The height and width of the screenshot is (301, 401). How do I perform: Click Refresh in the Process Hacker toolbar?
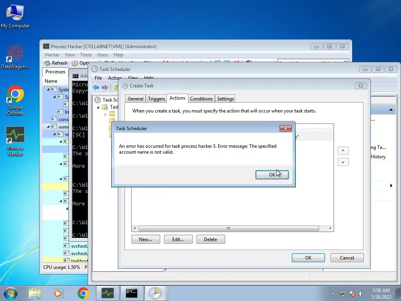pos(56,63)
